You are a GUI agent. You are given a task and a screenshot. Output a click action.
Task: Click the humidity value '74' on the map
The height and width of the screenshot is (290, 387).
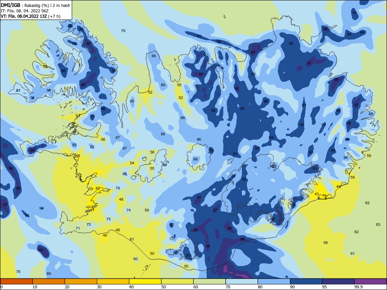[128, 210]
